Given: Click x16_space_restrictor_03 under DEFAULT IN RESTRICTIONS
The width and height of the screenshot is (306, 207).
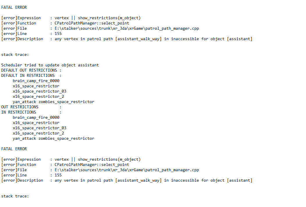Looking at the screenshot, I should 40,91.
